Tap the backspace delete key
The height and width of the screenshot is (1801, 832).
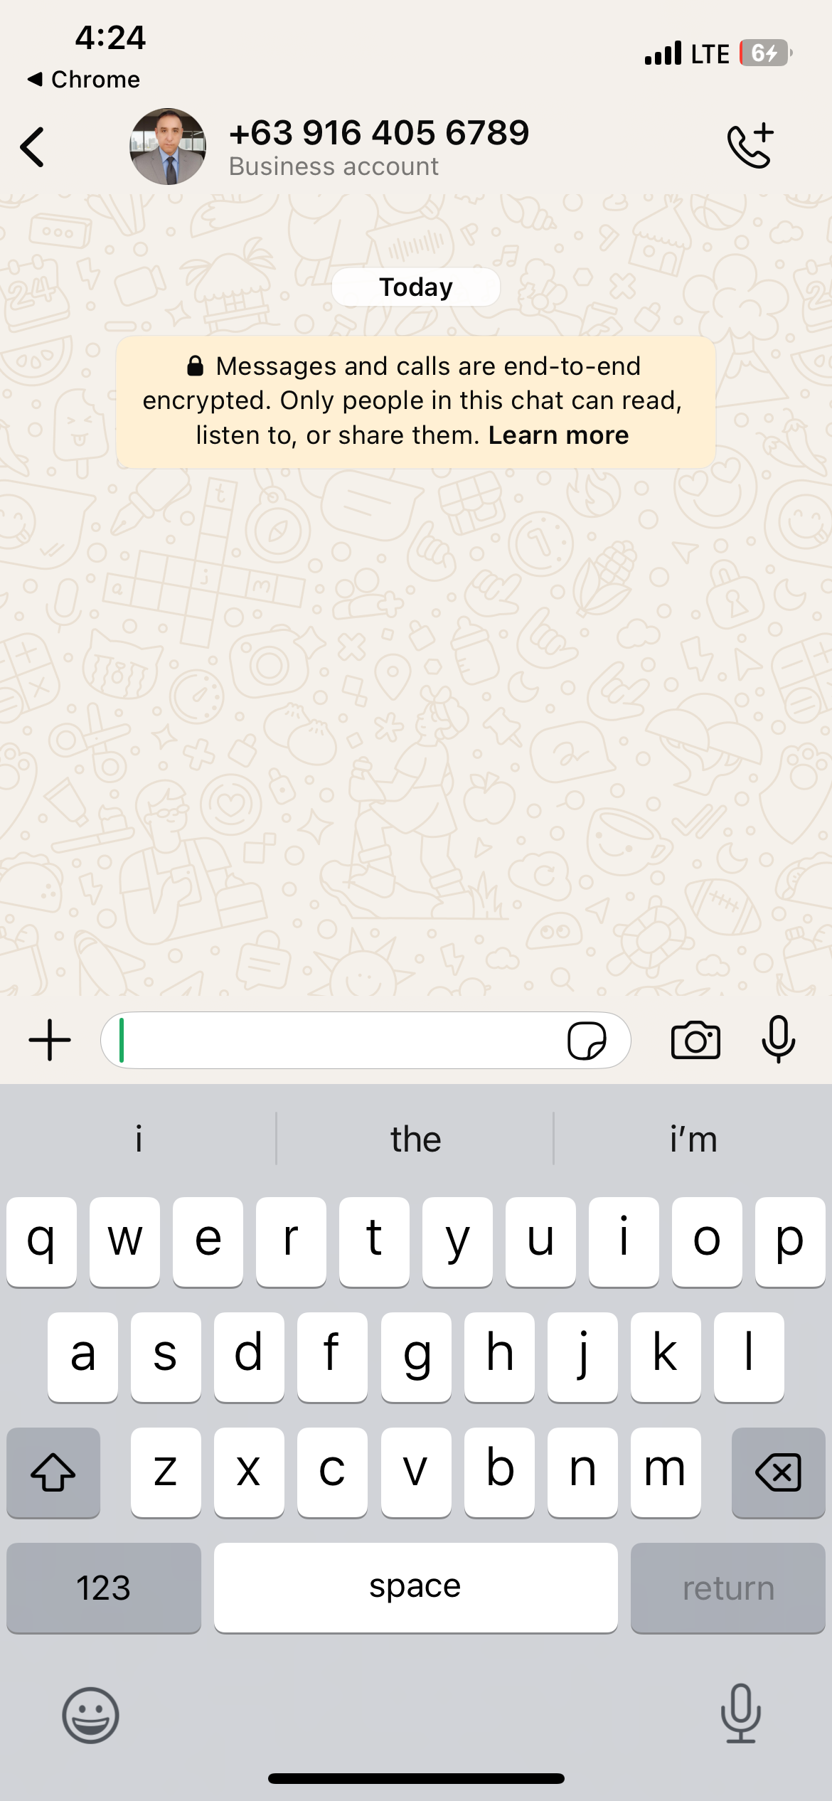pos(778,1472)
